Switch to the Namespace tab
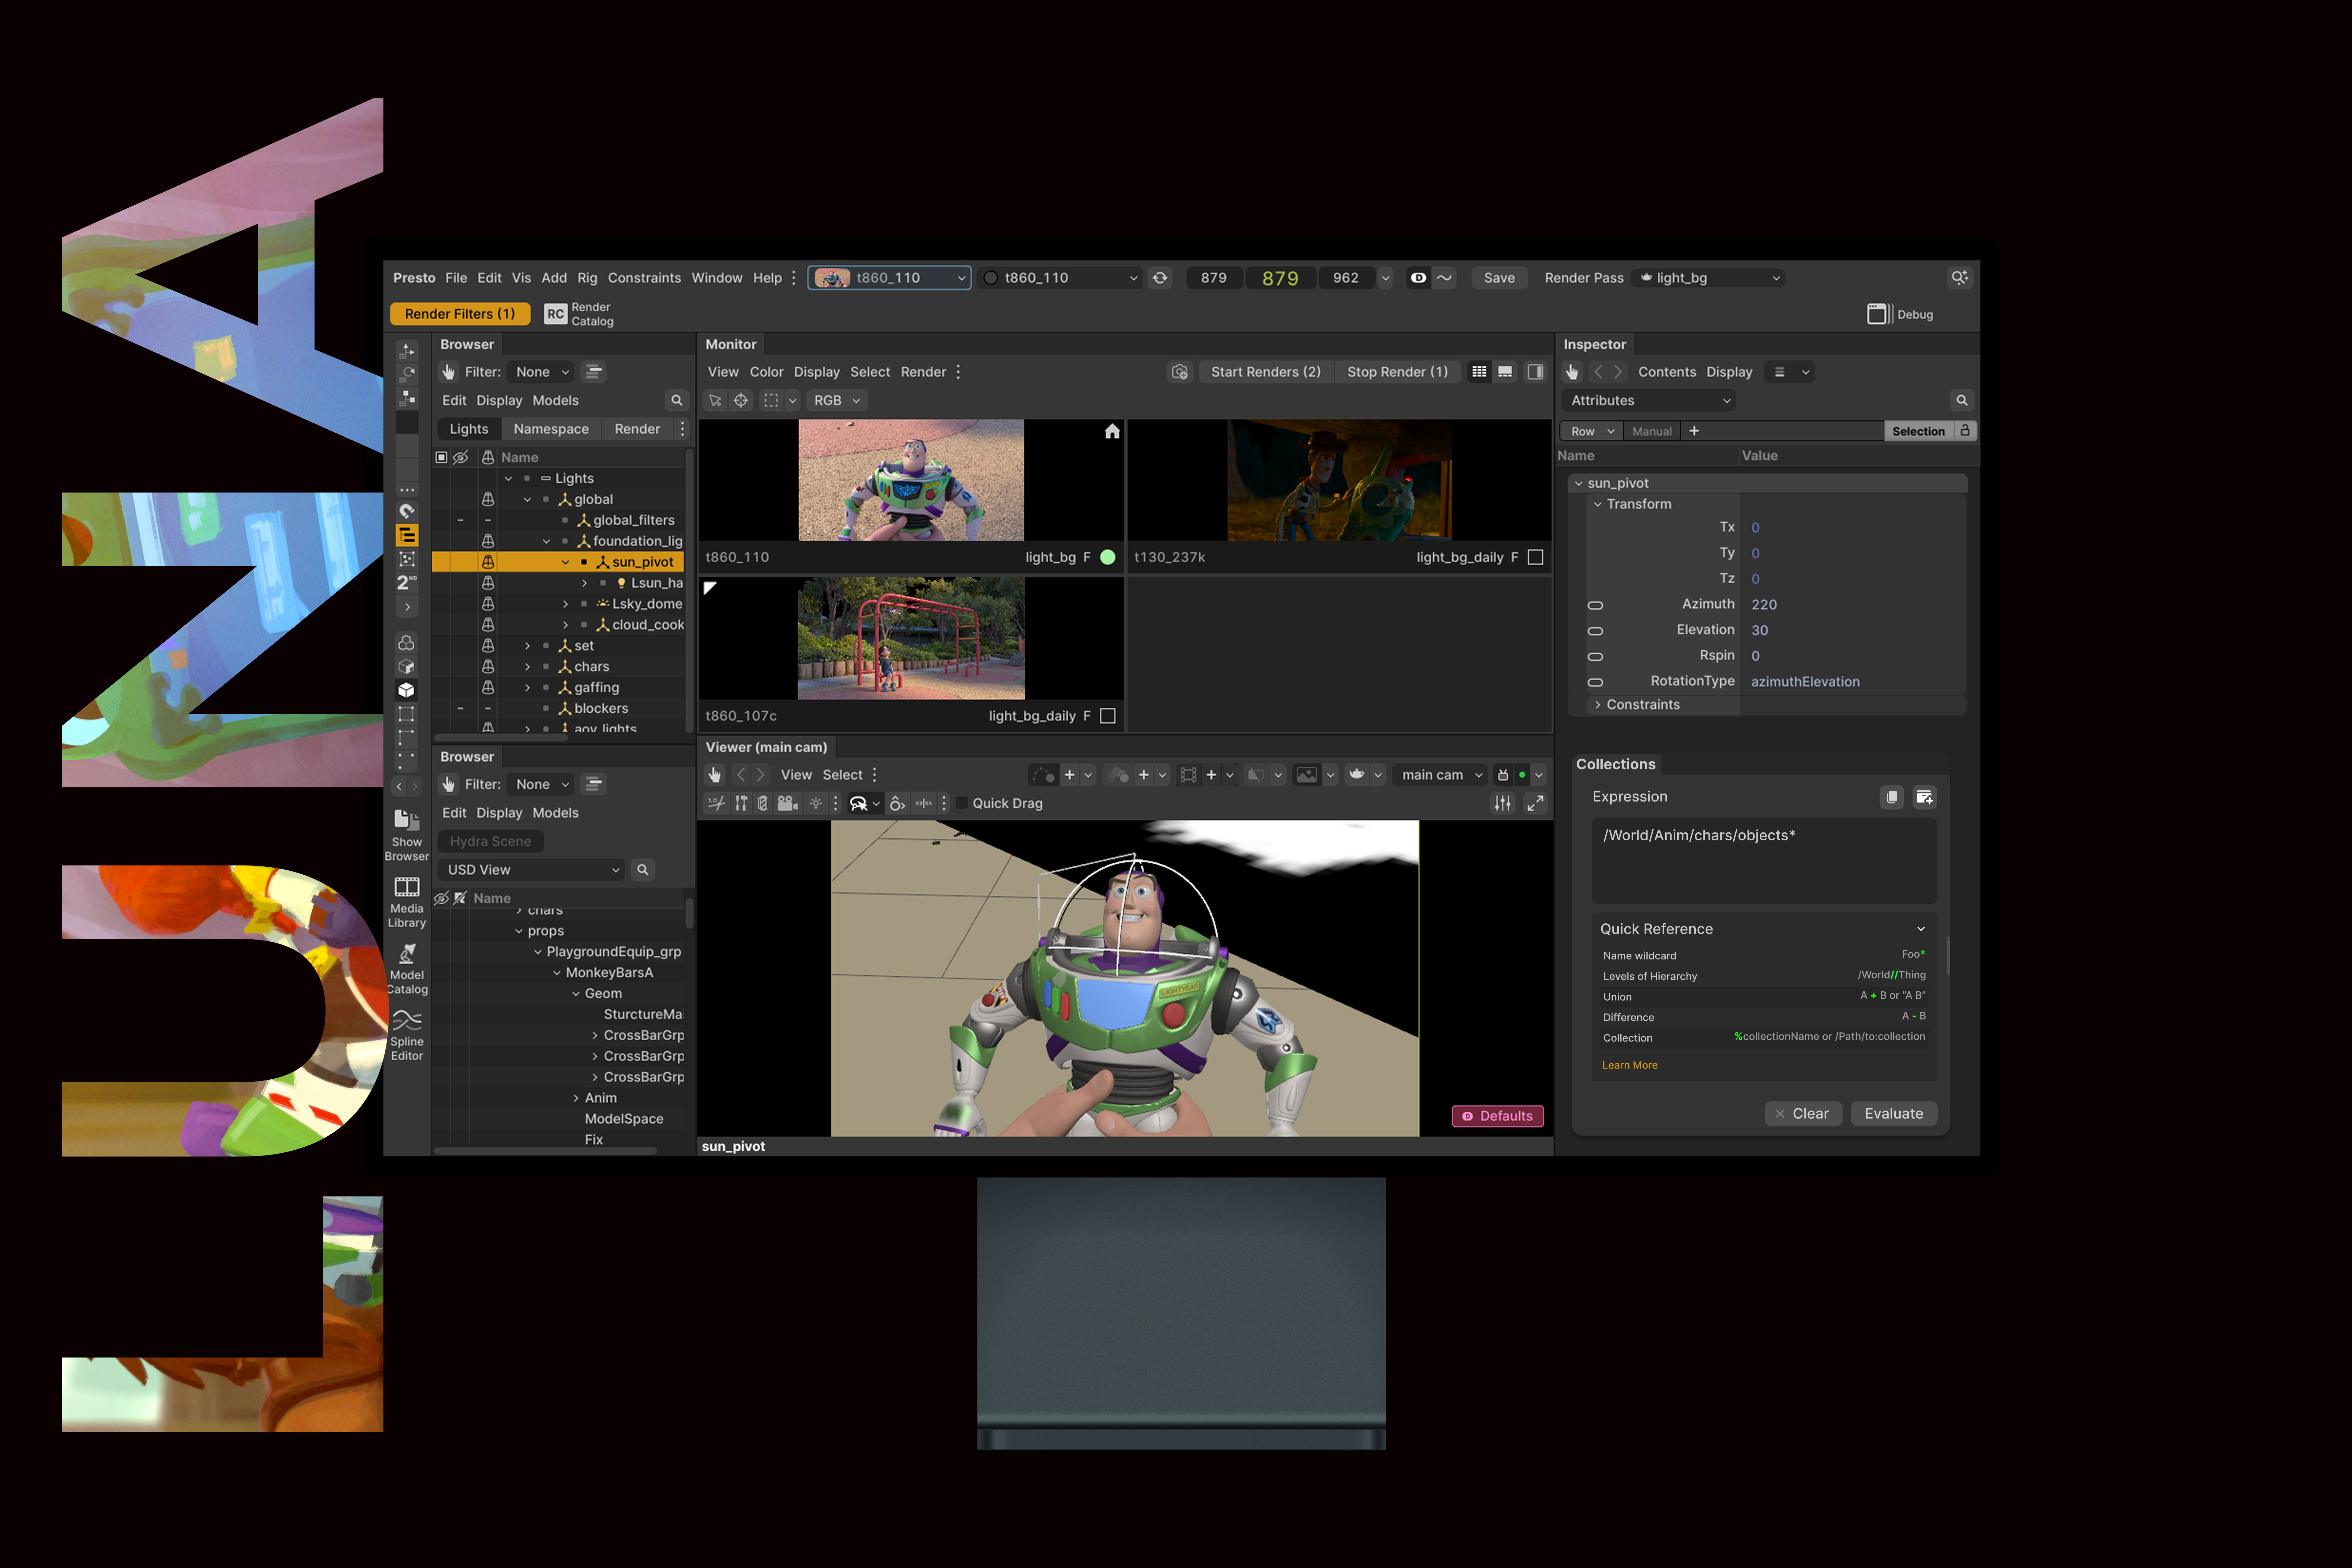 (551, 429)
